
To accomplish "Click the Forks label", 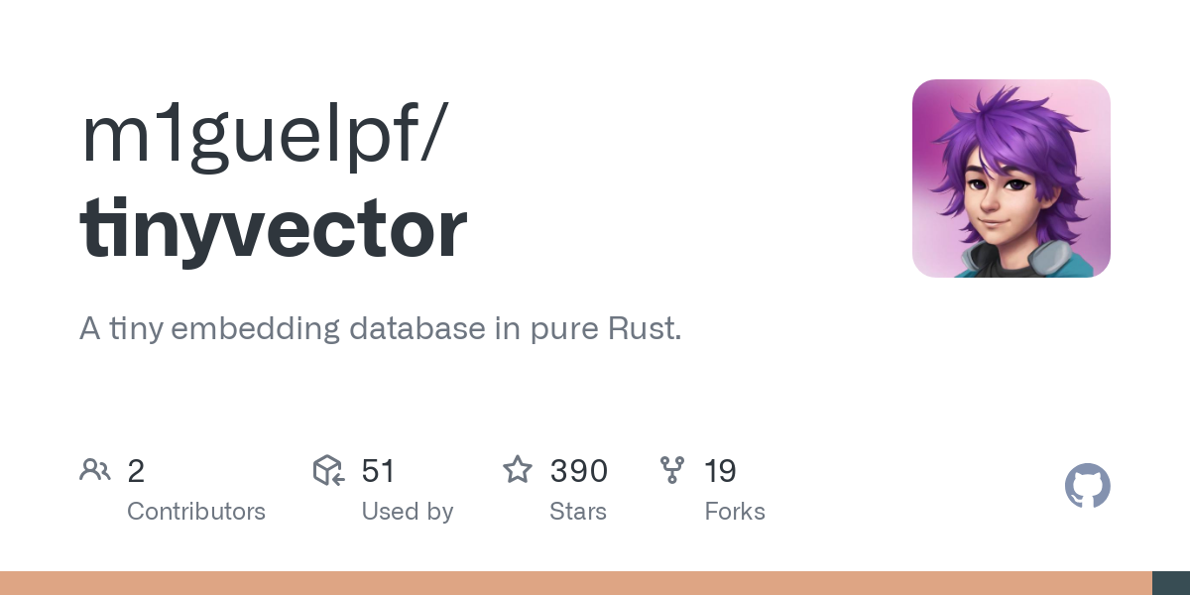I will pyautogui.click(x=734, y=512).
